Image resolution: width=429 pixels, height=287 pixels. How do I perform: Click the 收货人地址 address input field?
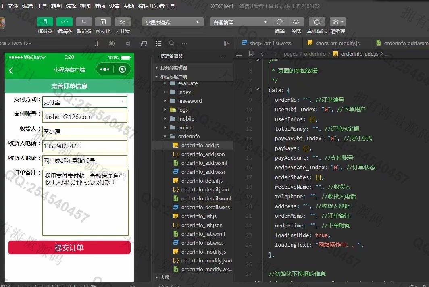85,161
